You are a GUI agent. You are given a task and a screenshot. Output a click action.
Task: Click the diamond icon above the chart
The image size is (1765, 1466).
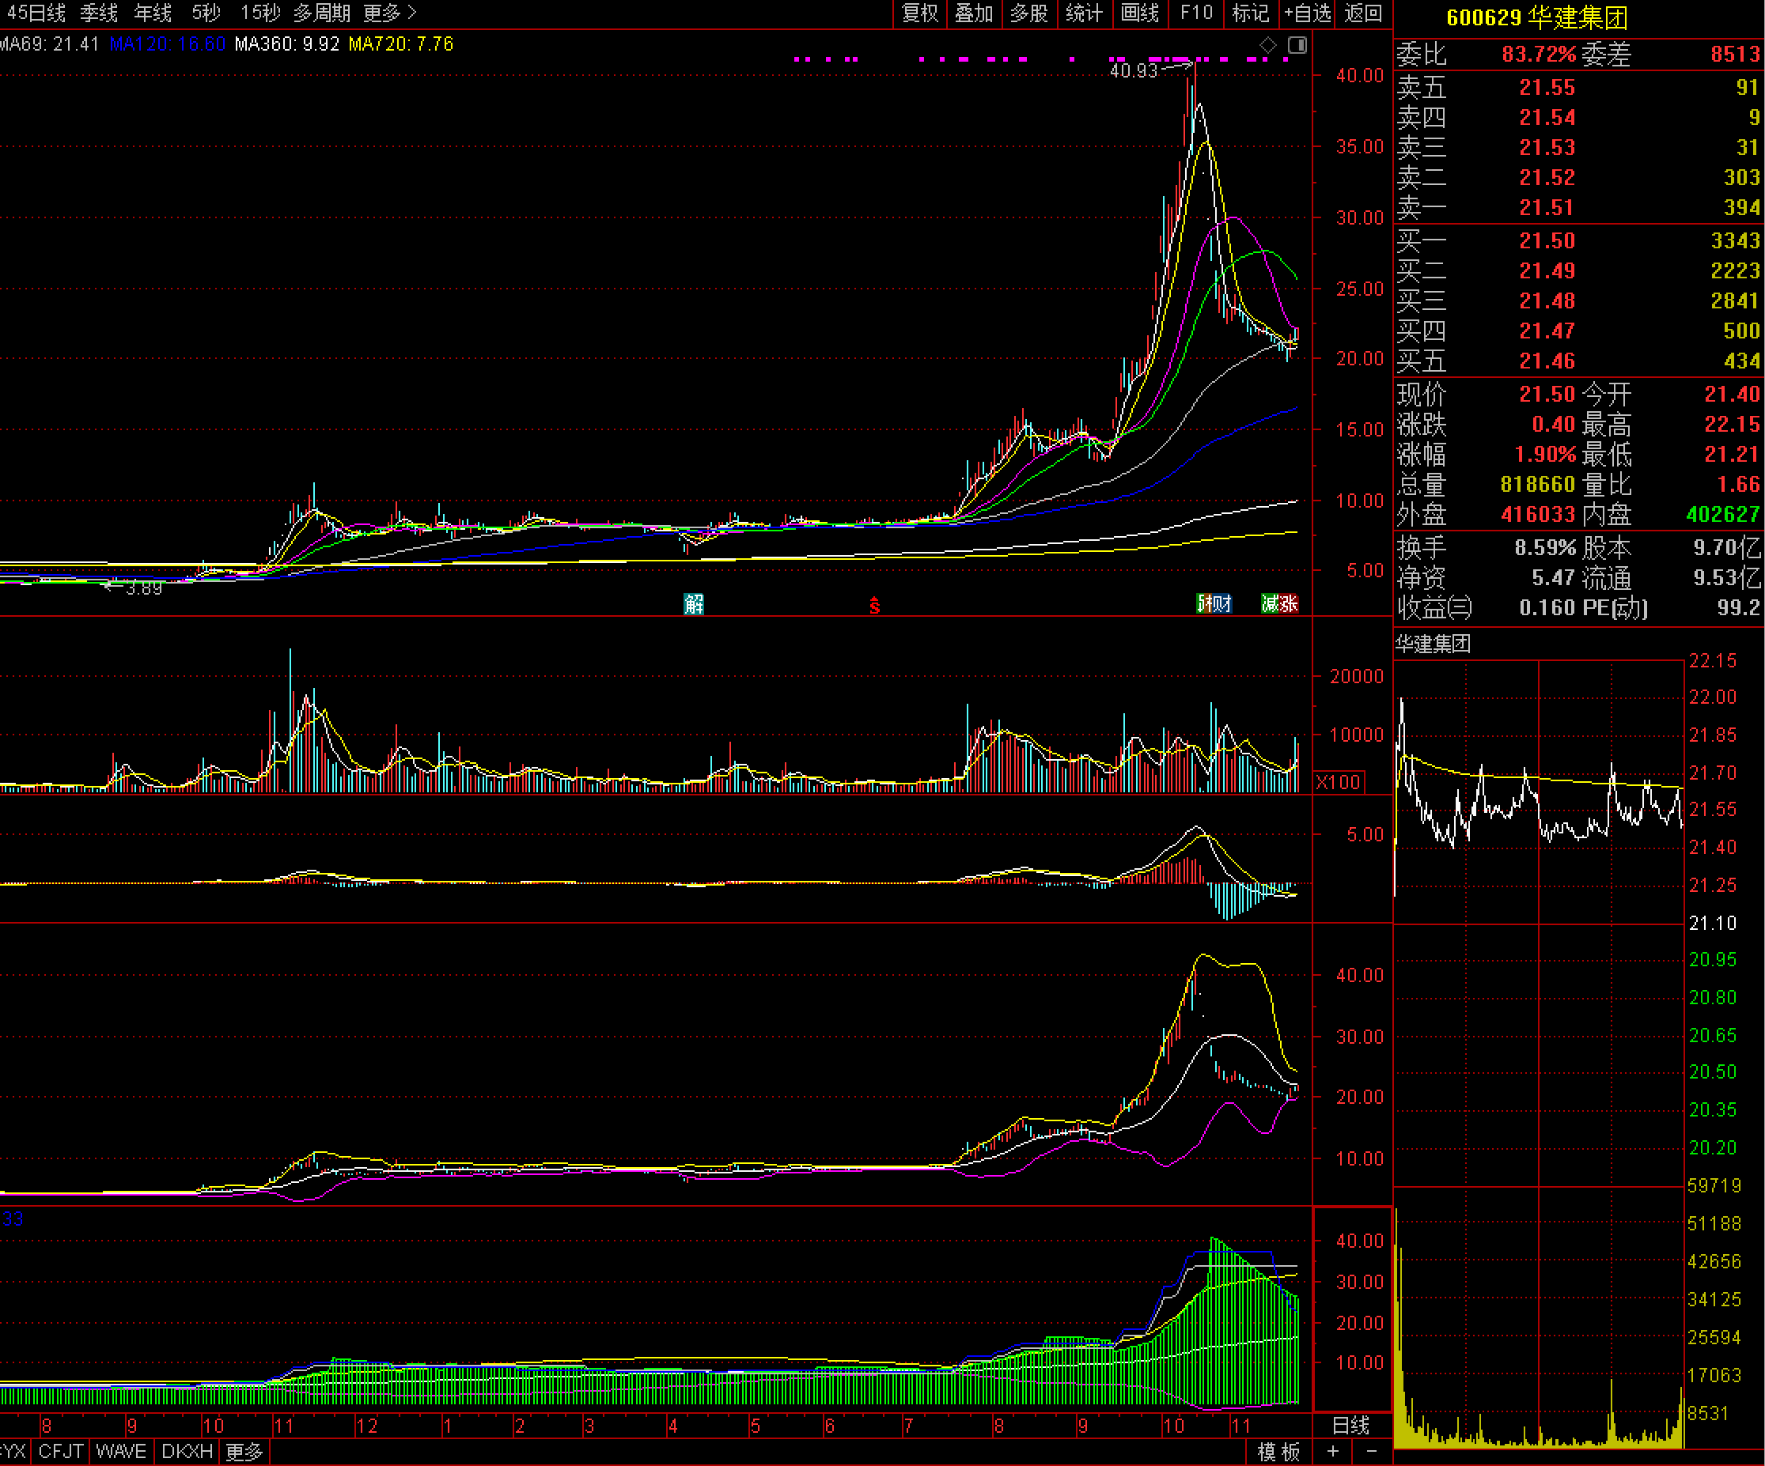[1267, 45]
